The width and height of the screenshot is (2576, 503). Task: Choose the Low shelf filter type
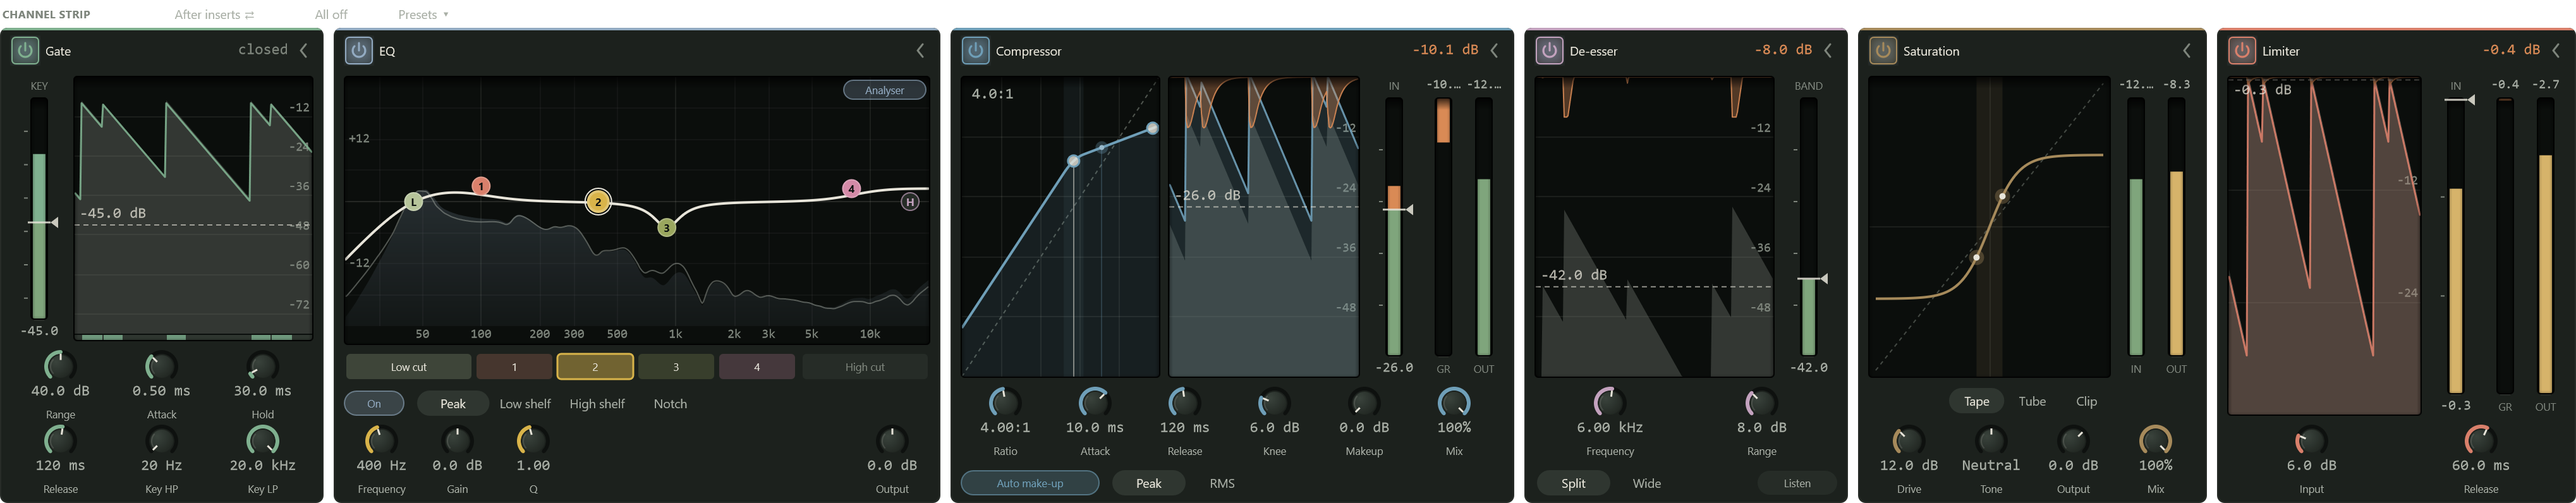525,403
